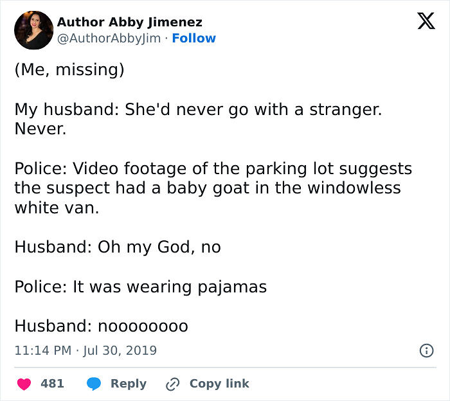
Task: Open the tweet info circle icon
Action: click(x=426, y=350)
